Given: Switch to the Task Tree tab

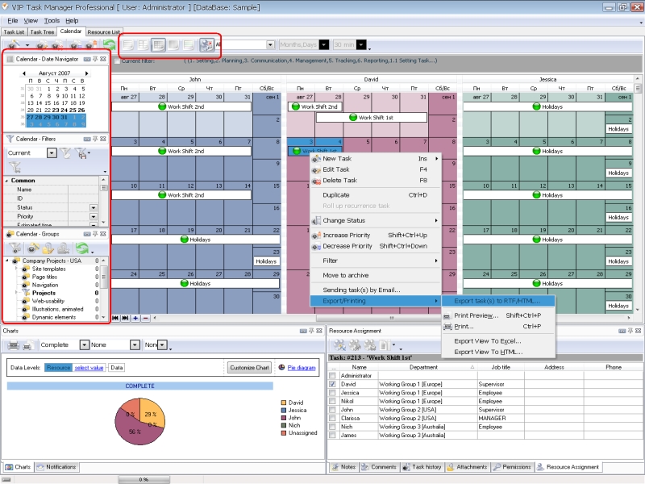Looking at the screenshot, I should (x=42, y=31).
